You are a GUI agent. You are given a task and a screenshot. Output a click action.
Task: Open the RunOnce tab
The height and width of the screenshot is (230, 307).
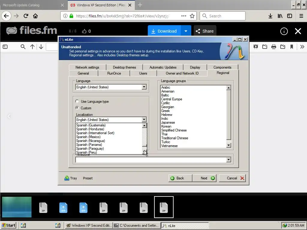(114, 73)
